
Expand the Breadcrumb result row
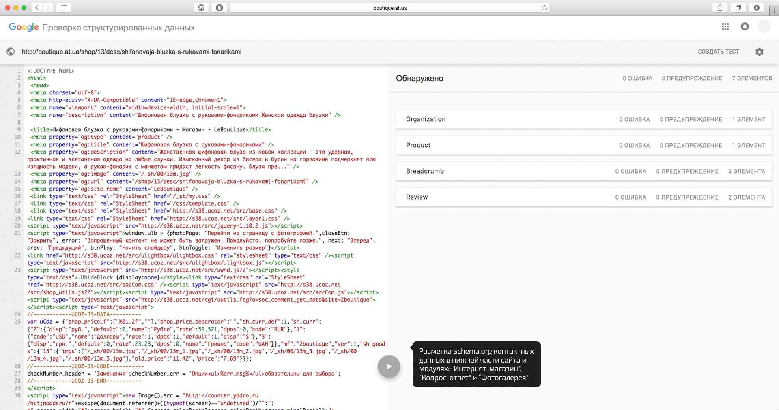[584, 171]
